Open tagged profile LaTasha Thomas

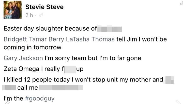90,39
